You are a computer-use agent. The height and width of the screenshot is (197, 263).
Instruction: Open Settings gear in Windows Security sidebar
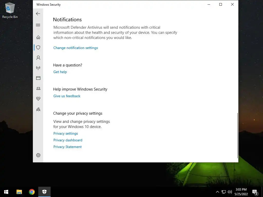[38, 155]
